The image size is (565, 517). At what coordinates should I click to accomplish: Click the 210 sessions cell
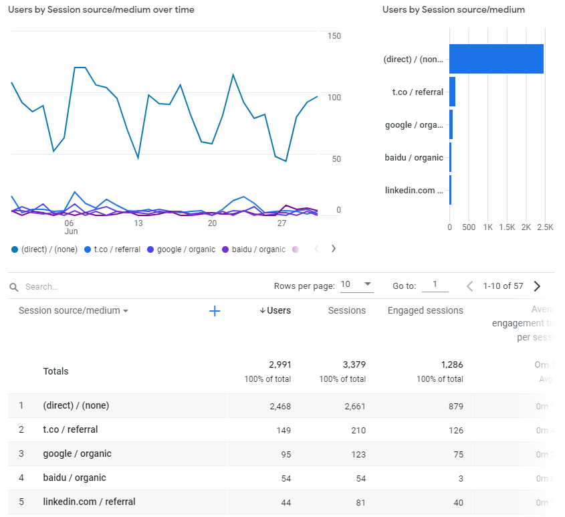(358, 431)
